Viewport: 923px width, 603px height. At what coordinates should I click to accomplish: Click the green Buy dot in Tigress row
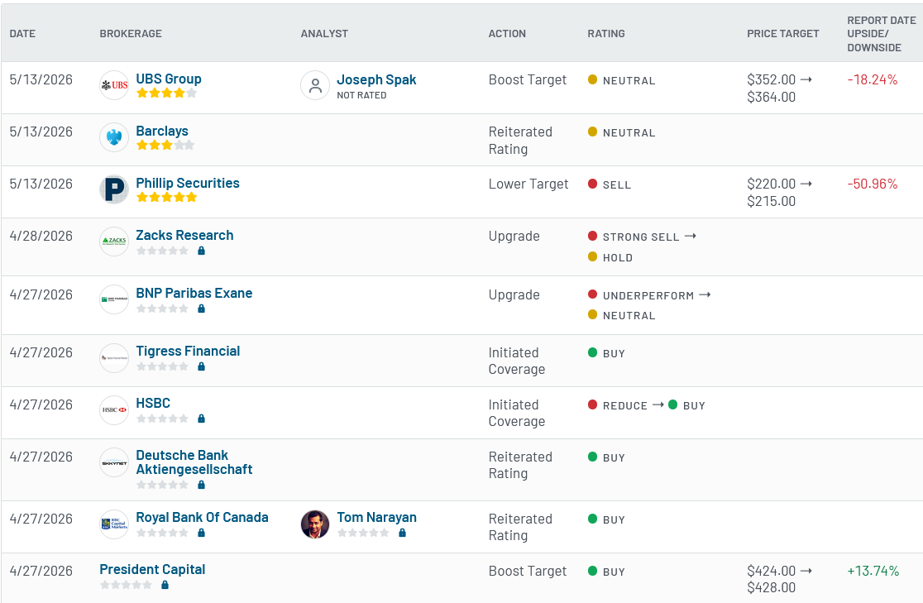coord(593,352)
